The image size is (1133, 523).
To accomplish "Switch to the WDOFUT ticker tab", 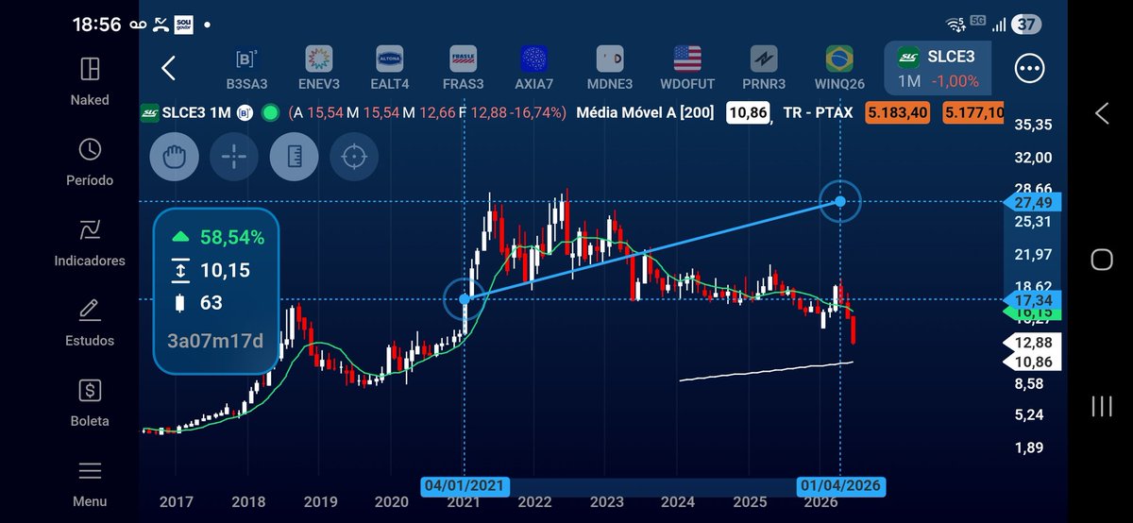I will 686,68.
